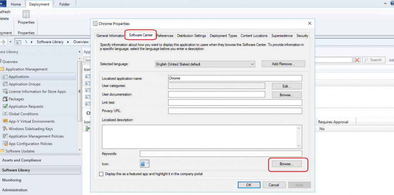Click the Add/Remove language button
This screenshot has height=195, width=394.
click(283, 64)
